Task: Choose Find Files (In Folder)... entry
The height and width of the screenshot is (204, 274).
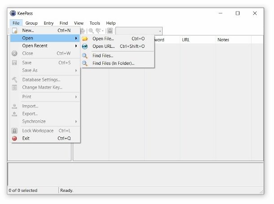Action: (118, 64)
